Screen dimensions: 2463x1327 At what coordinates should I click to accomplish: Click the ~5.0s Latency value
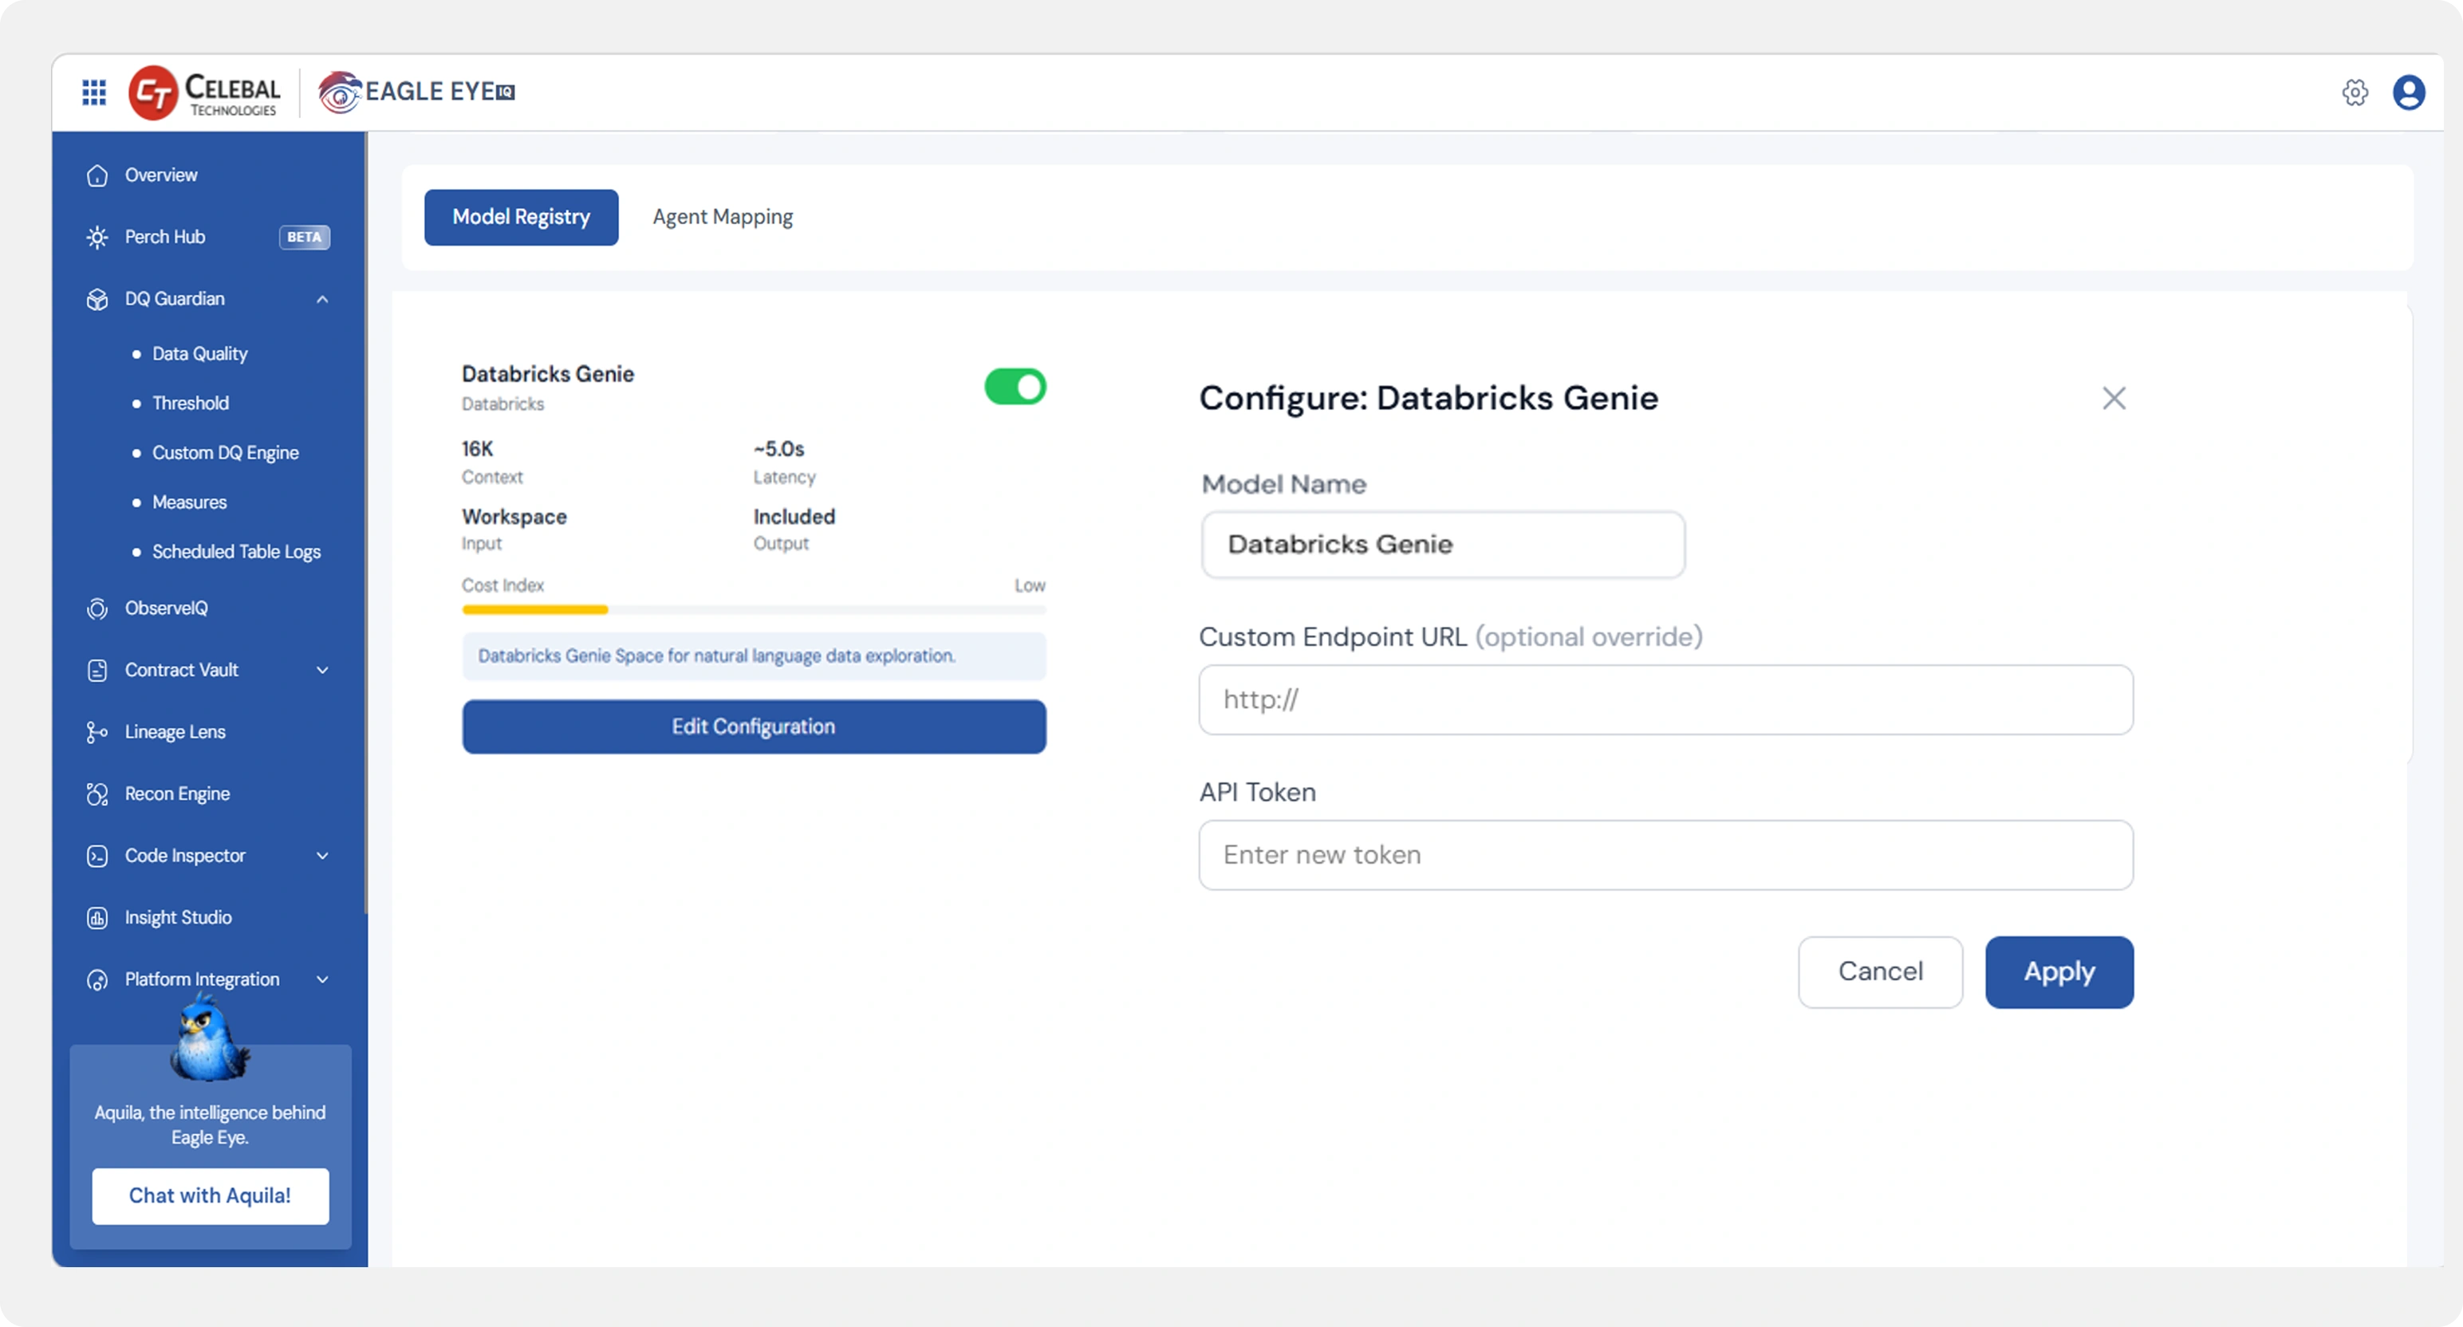(778, 449)
